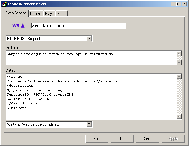Click the WS triangle module icon
Image resolution: width=189 pixels, height=146 pixels.
coord(19,26)
